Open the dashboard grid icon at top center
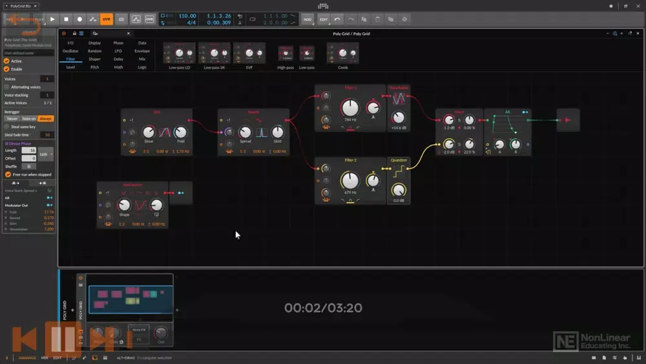This screenshot has height=364, width=646. click(323, 6)
